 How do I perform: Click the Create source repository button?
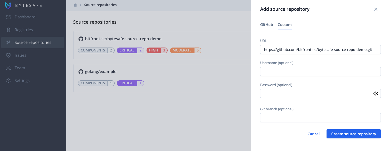point(353,134)
